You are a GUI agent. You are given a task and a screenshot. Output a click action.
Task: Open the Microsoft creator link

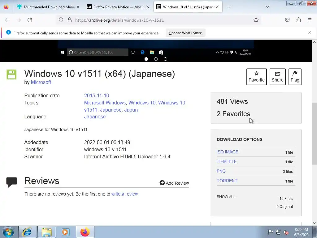coord(41,82)
